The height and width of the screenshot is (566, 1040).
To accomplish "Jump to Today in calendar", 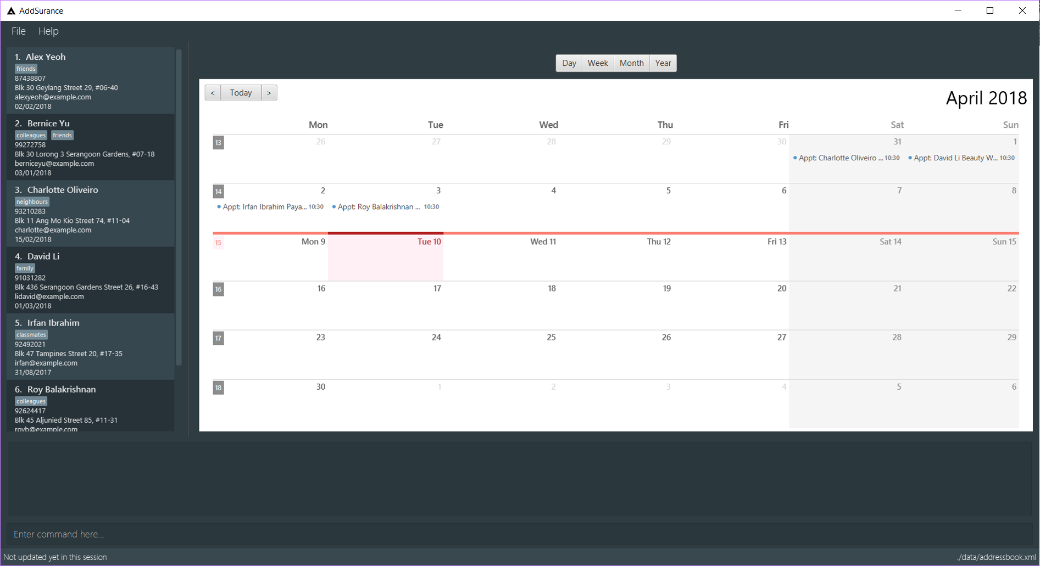I will pyautogui.click(x=241, y=93).
